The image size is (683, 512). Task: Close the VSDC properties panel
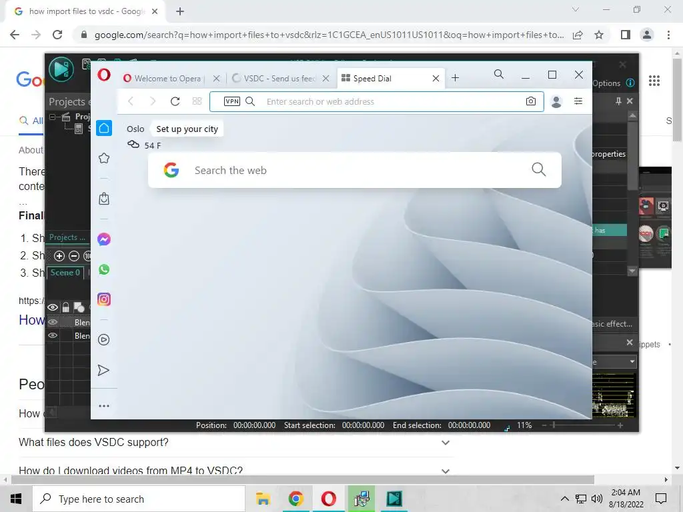[x=630, y=101]
